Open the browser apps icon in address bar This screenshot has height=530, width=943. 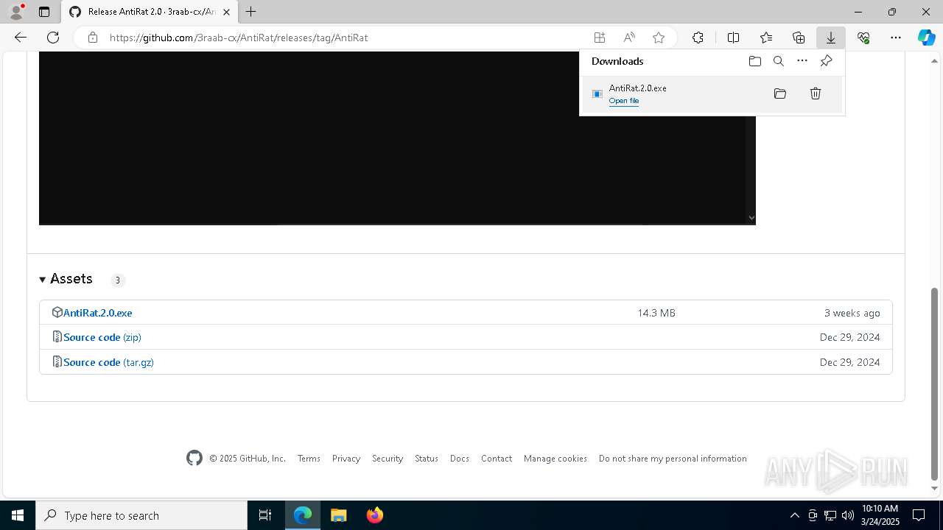point(600,38)
